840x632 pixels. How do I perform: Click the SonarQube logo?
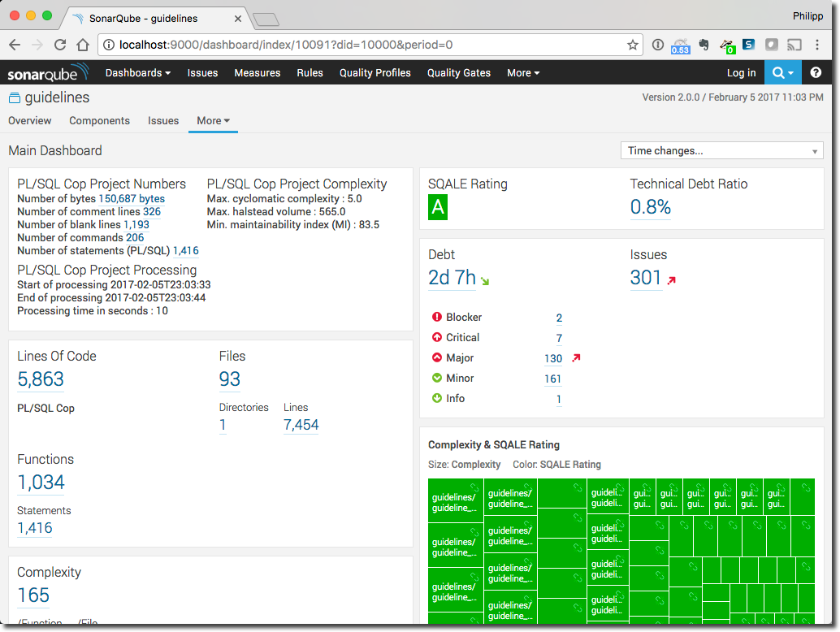click(47, 72)
